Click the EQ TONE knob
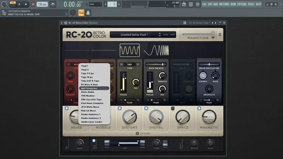 coord(156,143)
